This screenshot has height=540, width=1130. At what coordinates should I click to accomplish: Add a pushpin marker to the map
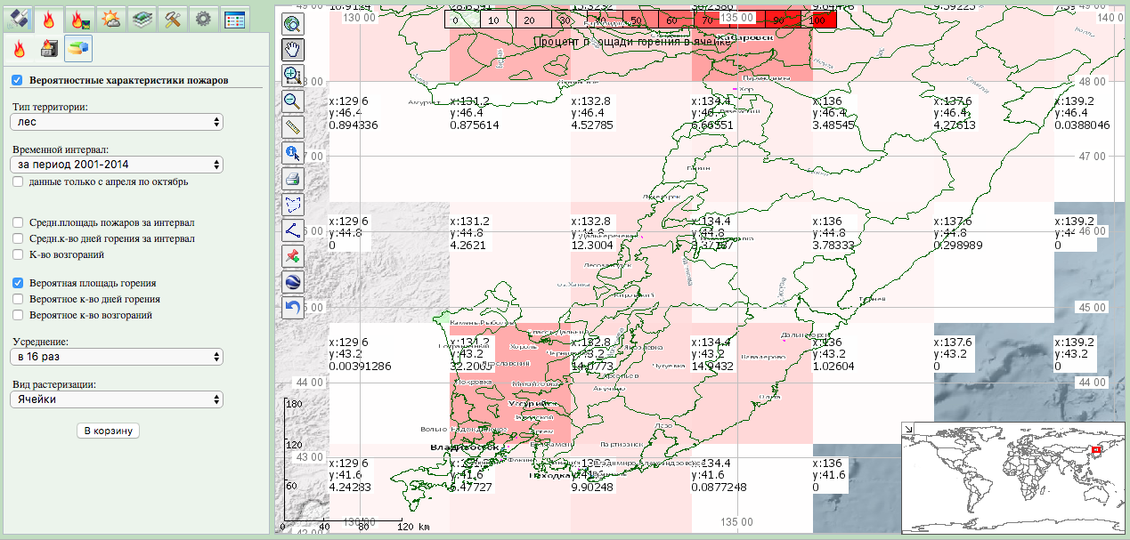coord(292,256)
